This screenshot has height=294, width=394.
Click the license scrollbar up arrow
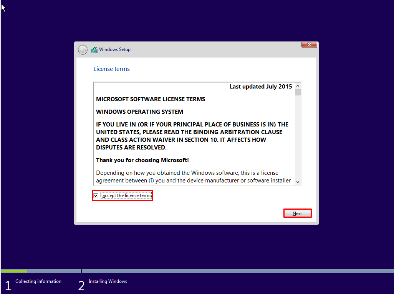point(298,86)
